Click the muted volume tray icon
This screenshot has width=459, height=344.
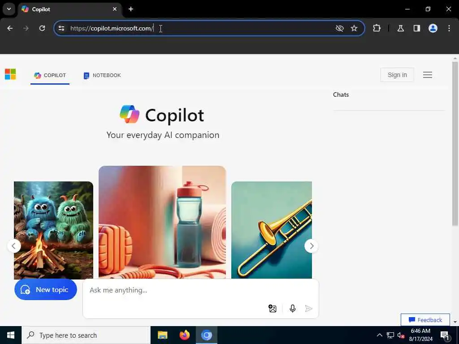pyautogui.click(x=401, y=335)
